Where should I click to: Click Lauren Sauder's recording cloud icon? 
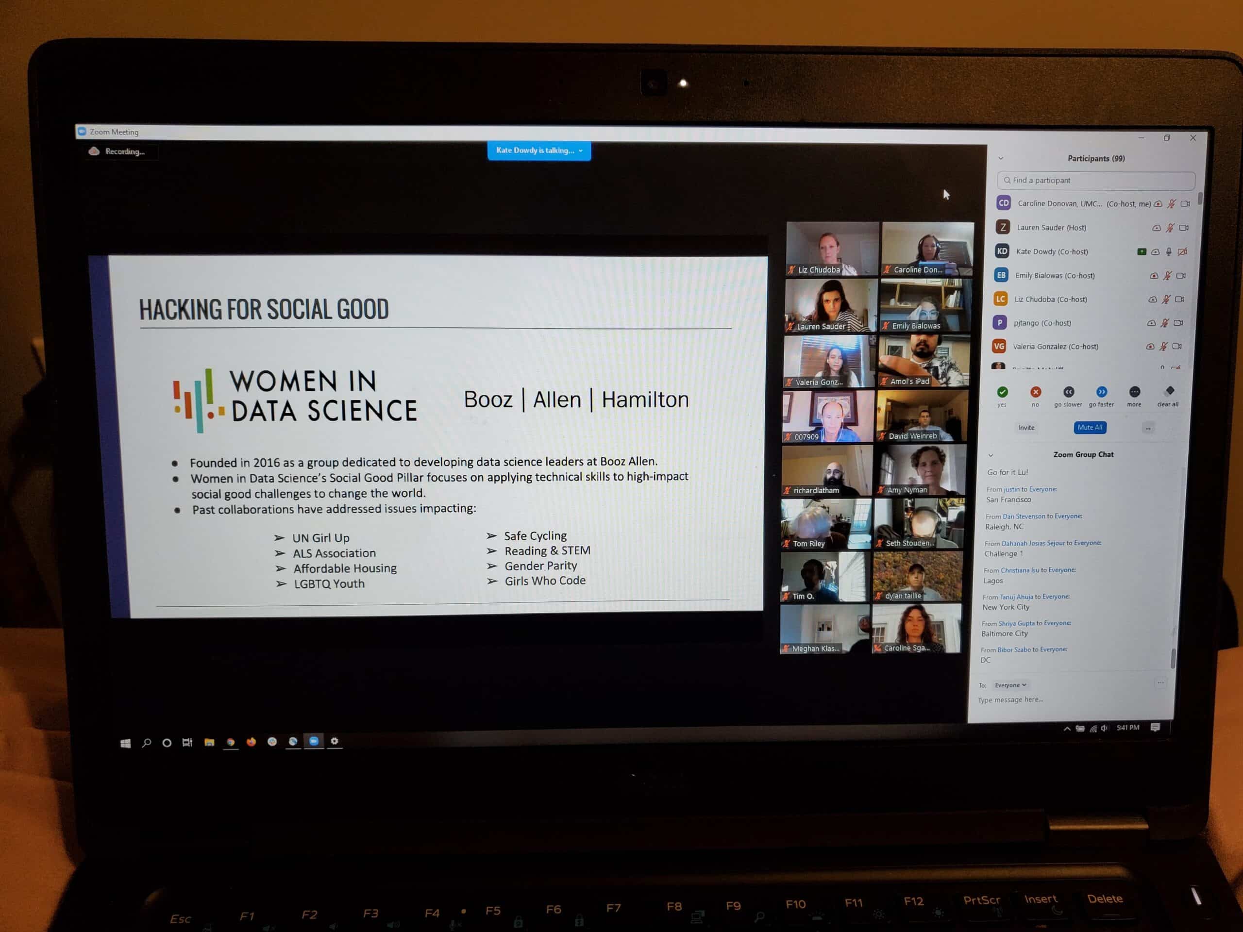(x=1157, y=228)
